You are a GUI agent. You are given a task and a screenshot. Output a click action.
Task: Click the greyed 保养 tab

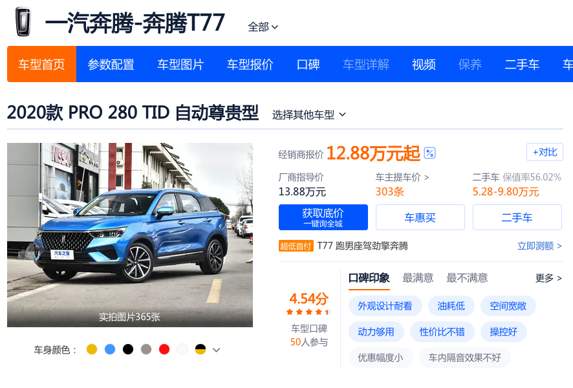470,64
